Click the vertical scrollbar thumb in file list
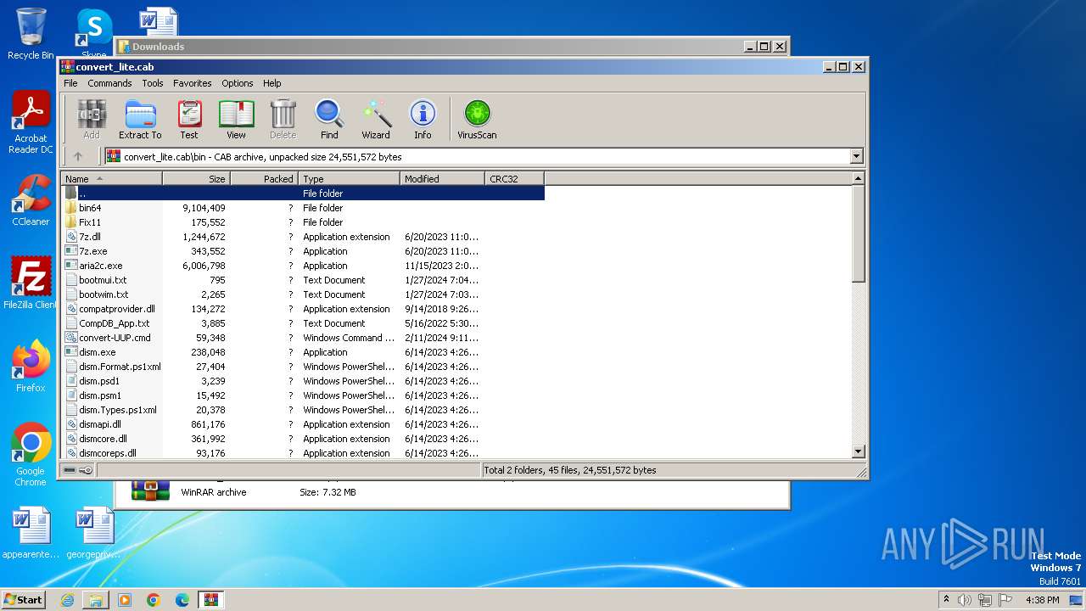Image resolution: width=1086 pixels, height=611 pixels. [x=858, y=233]
